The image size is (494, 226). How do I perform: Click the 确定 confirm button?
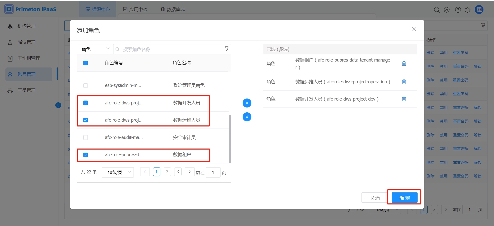click(x=404, y=198)
